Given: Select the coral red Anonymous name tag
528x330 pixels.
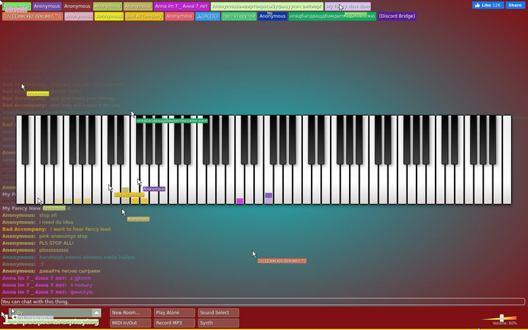Looking at the screenshot, I should pos(179,16).
